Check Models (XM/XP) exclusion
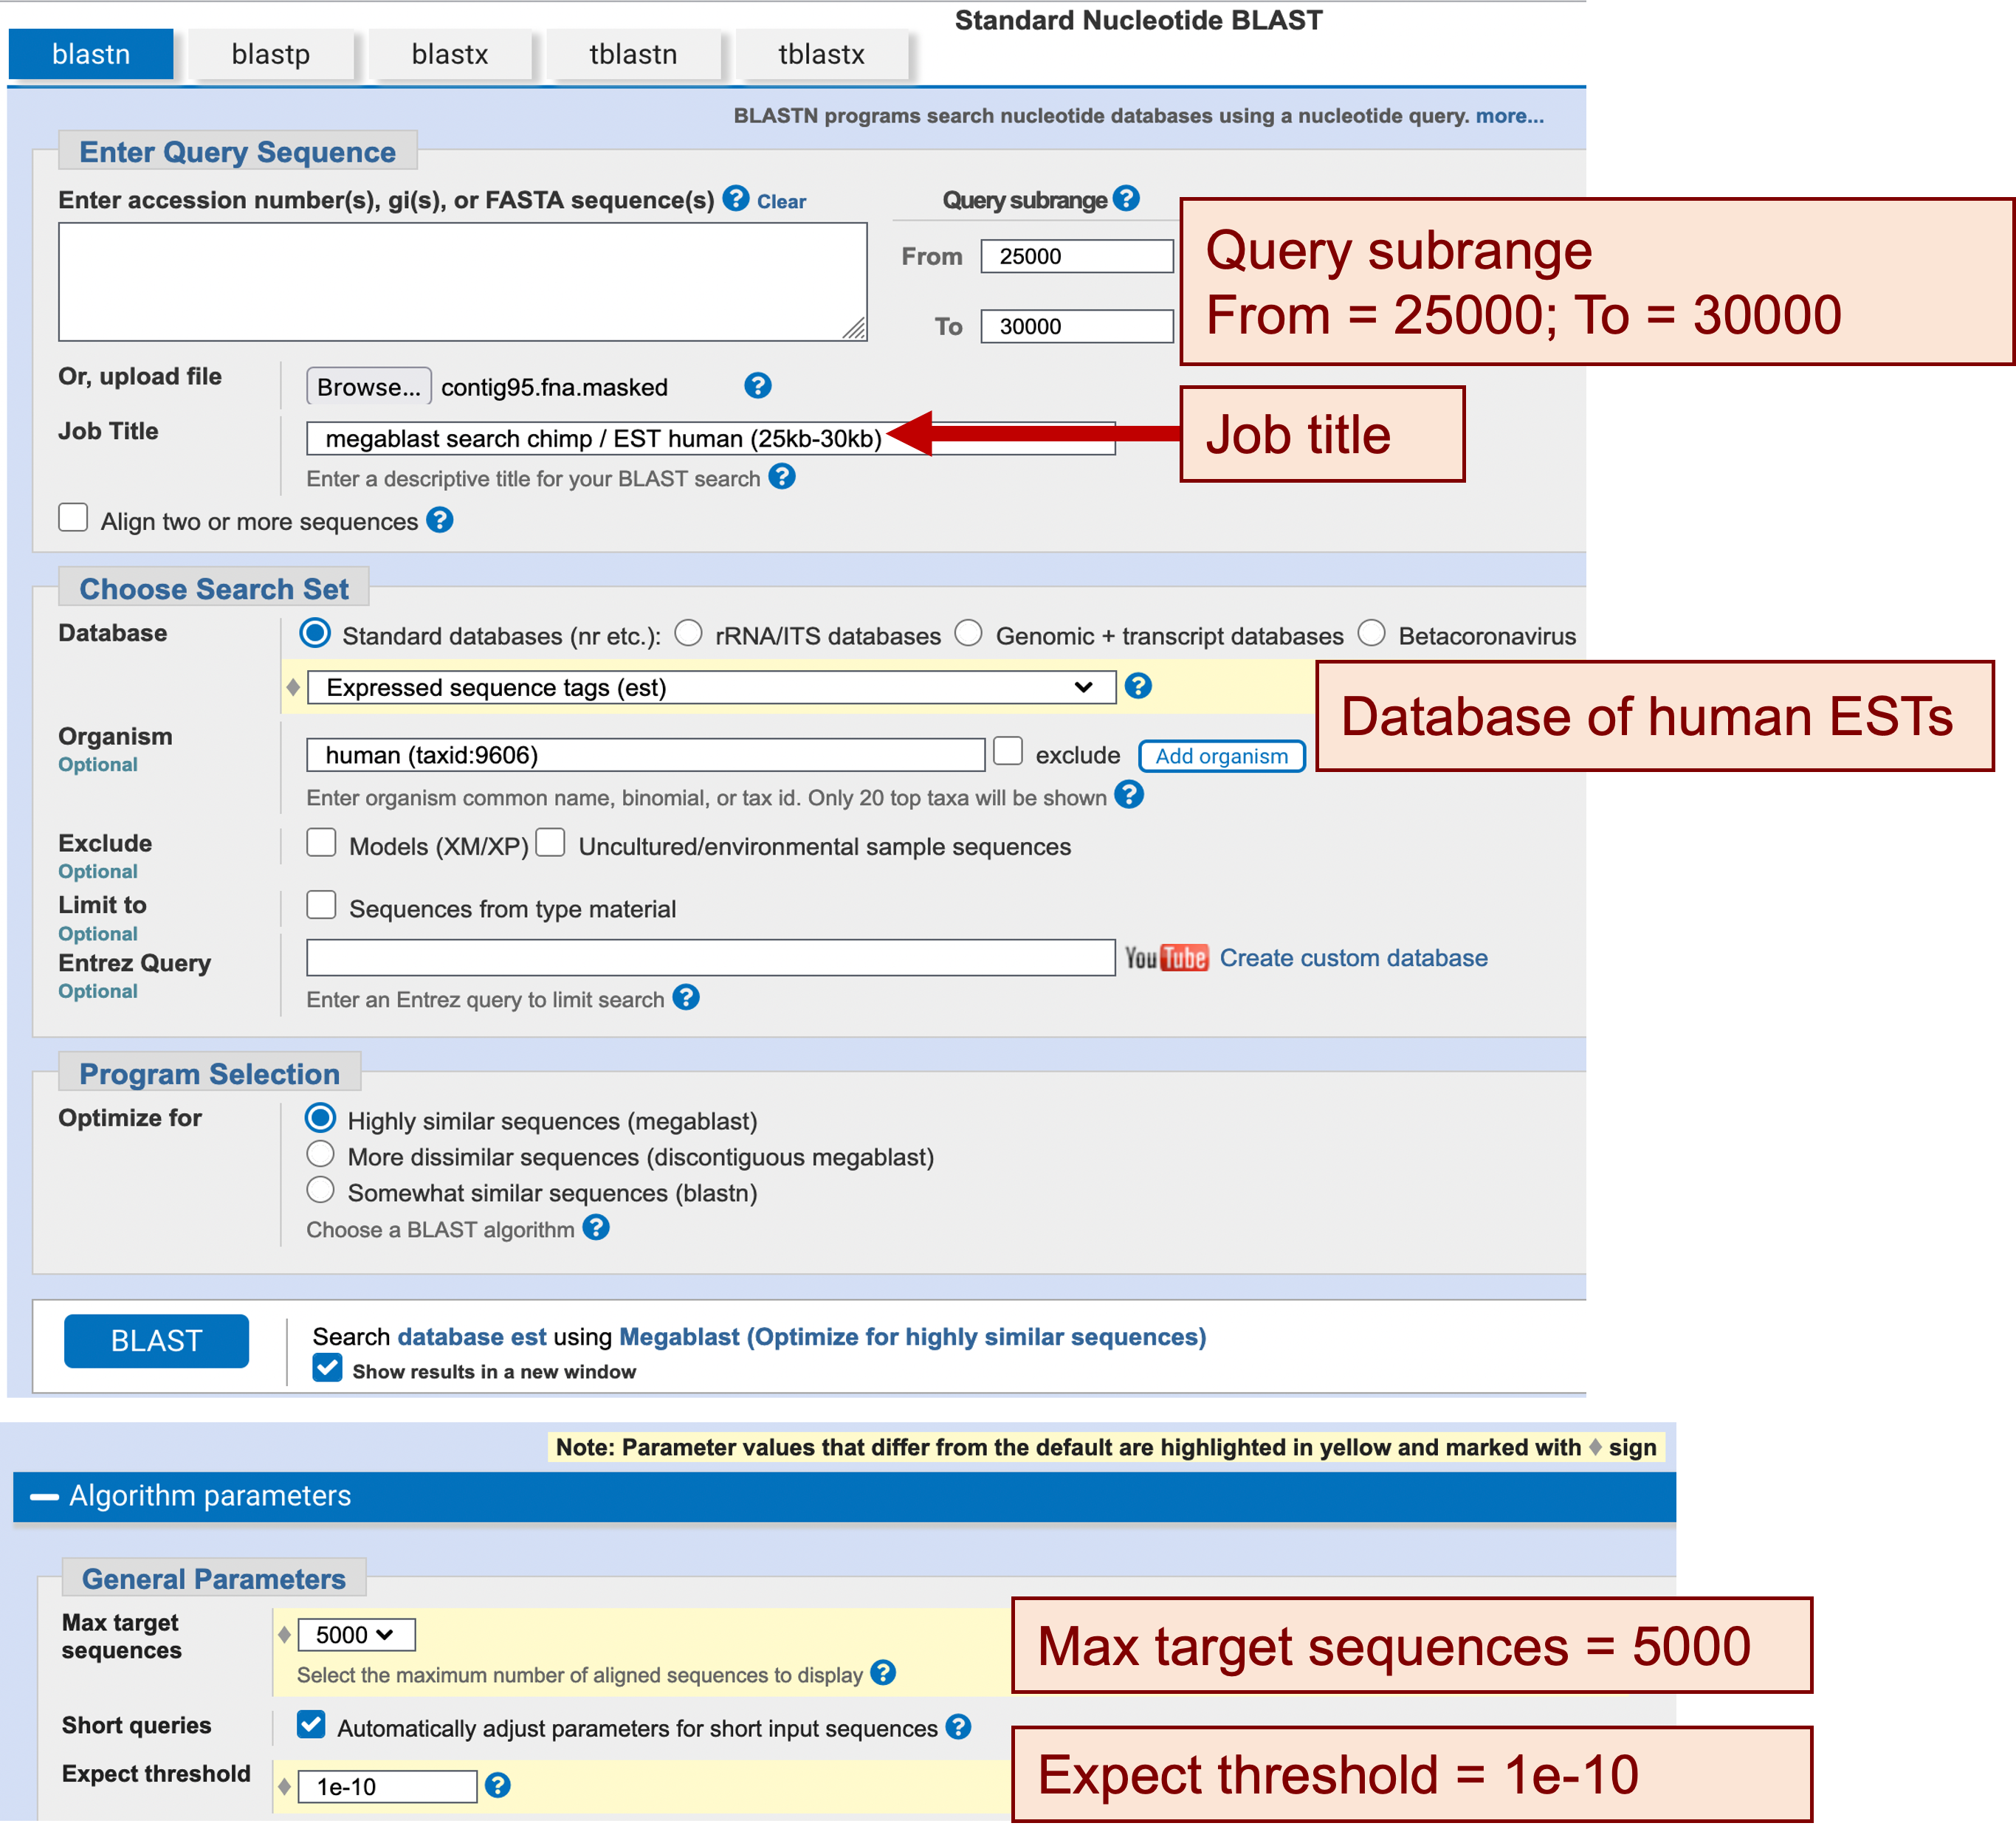The height and width of the screenshot is (1840, 2016). click(x=321, y=843)
